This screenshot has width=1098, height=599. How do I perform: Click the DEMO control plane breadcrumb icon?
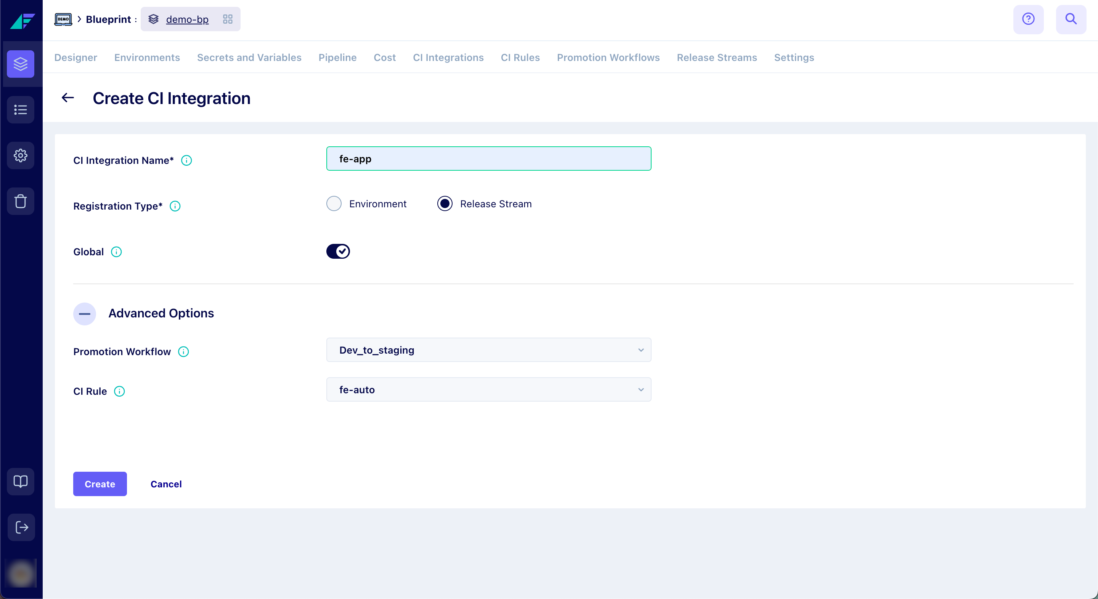point(63,19)
